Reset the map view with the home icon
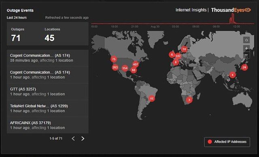Screen dimensions: 259x157 (246, 40)
